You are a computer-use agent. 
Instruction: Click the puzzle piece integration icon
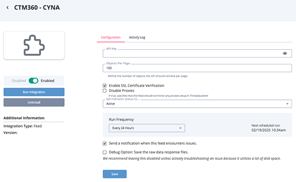[34, 45]
